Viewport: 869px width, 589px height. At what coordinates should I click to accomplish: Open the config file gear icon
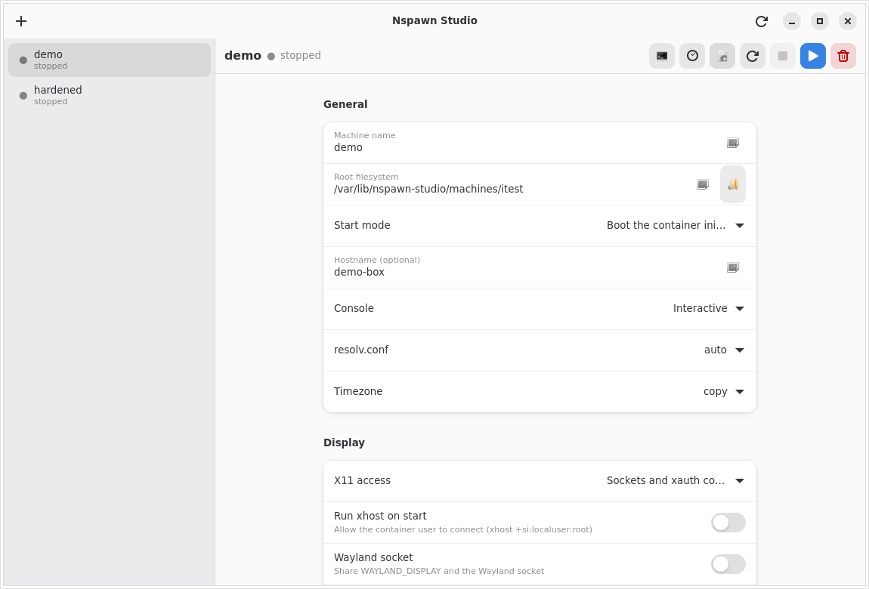tap(722, 56)
